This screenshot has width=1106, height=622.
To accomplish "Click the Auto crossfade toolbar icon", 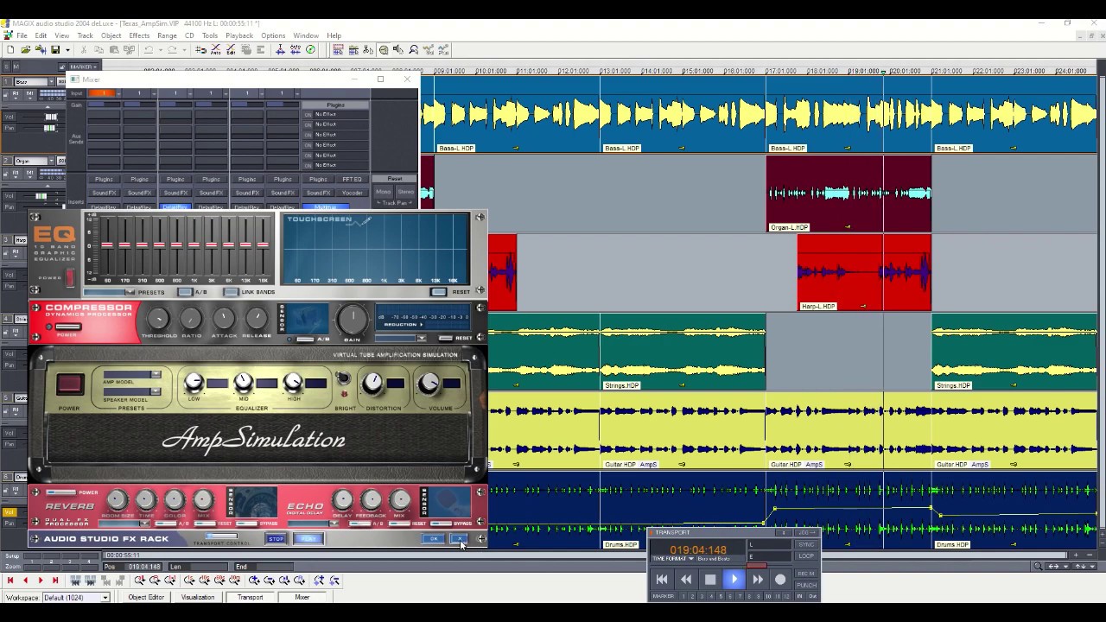I will (215, 50).
